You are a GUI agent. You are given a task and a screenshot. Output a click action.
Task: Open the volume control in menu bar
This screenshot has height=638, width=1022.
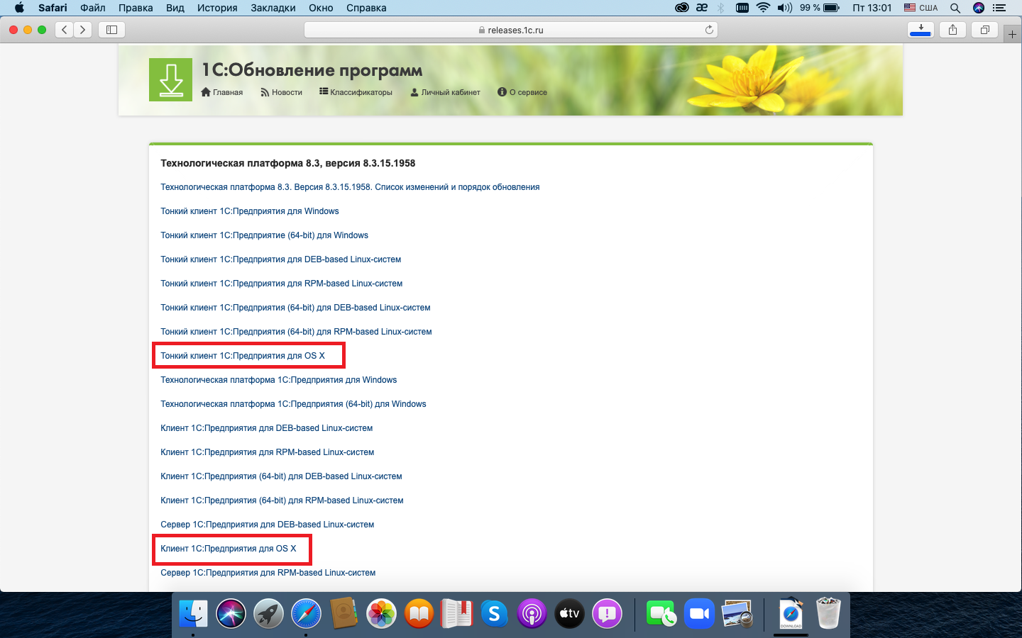point(784,8)
